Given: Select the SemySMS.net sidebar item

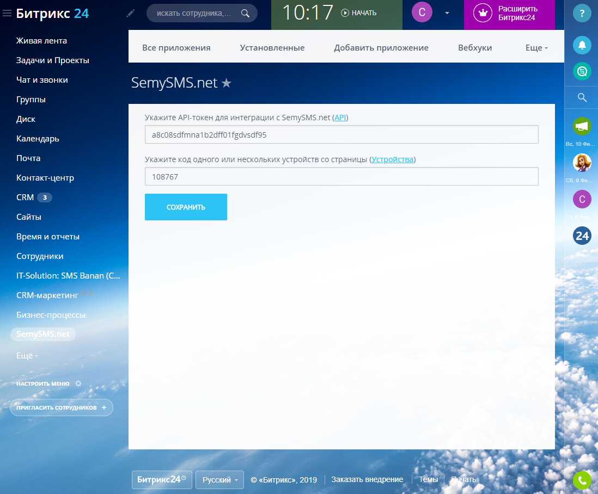Looking at the screenshot, I should click(42, 334).
